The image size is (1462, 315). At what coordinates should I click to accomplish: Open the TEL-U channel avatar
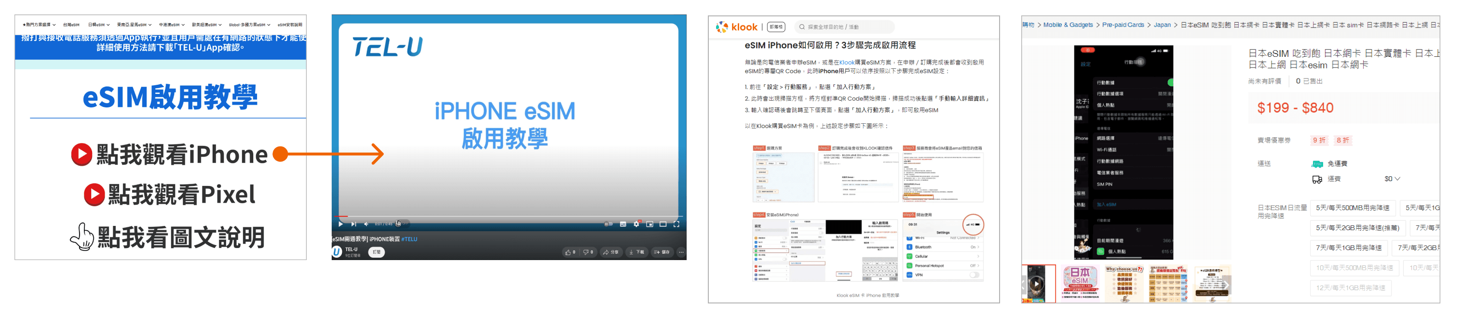[x=337, y=251]
